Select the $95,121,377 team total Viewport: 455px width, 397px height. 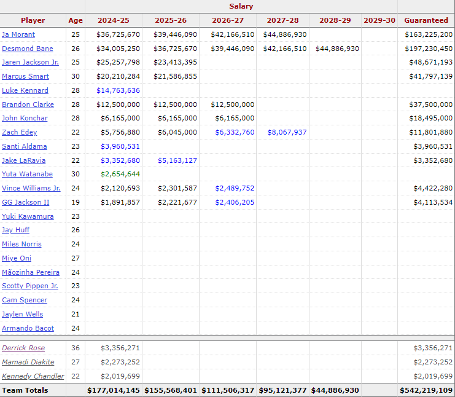pyautogui.click(x=282, y=390)
